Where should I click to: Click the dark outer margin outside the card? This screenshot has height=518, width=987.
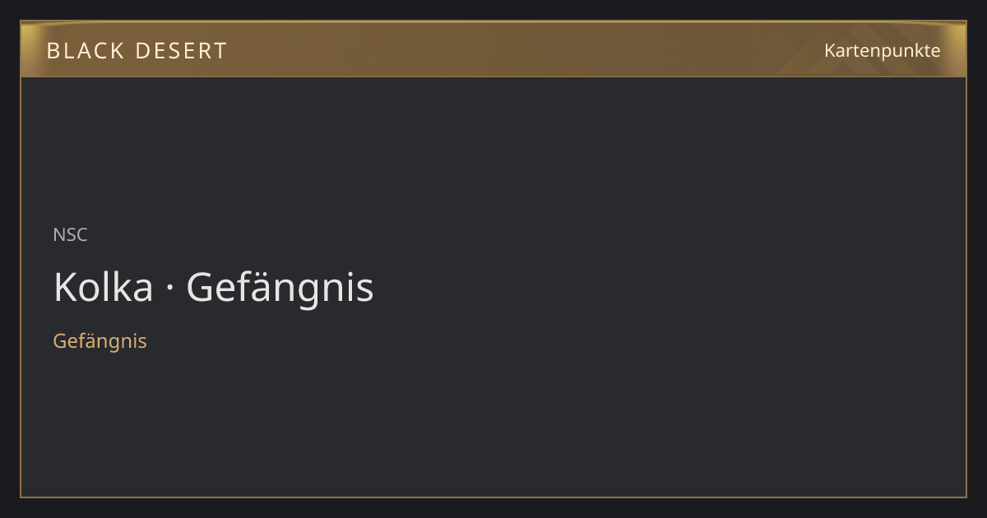pyautogui.click(x=493, y=508)
